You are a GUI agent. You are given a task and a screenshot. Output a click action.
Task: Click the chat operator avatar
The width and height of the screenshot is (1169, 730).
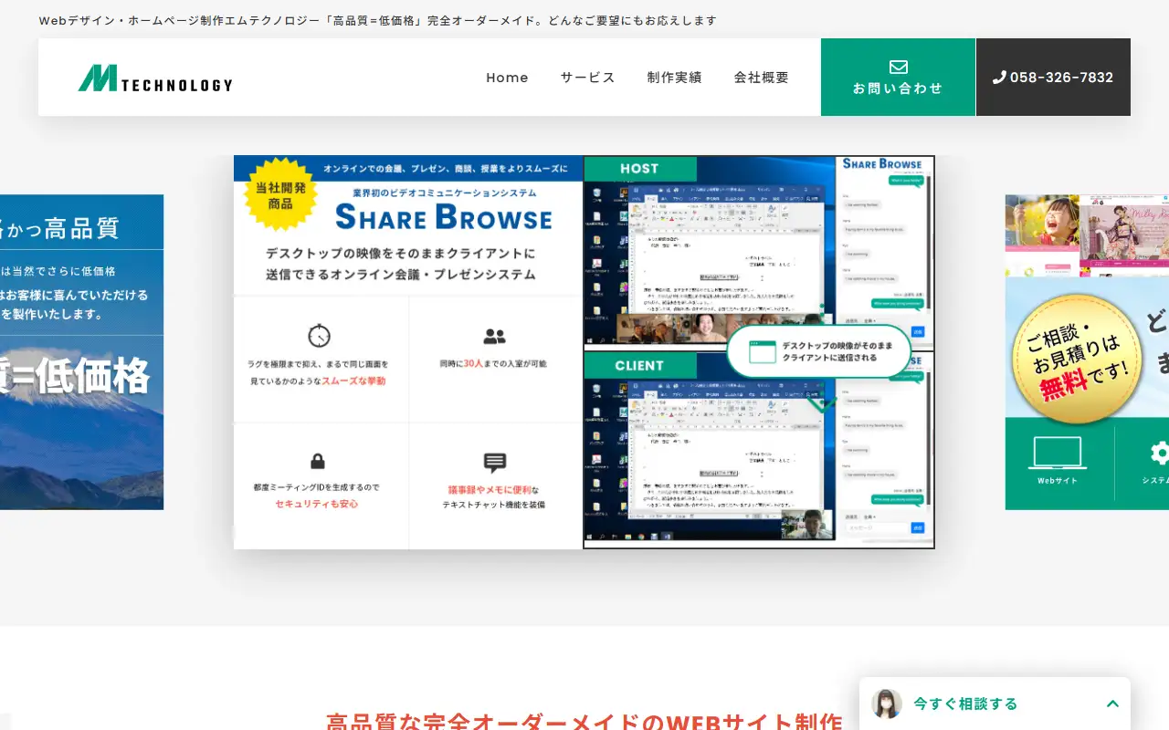click(886, 704)
